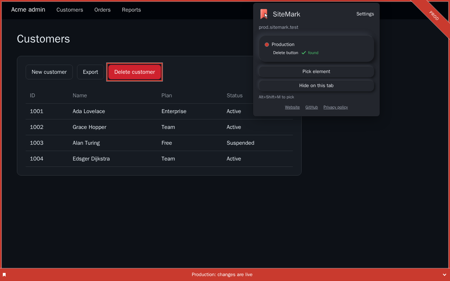
Task: Click the Enterprise plan cell
Action: pyautogui.click(x=174, y=111)
